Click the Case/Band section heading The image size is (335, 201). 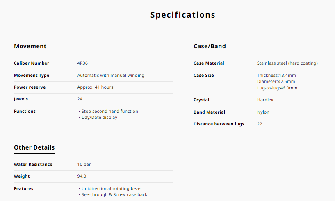click(x=210, y=46)
